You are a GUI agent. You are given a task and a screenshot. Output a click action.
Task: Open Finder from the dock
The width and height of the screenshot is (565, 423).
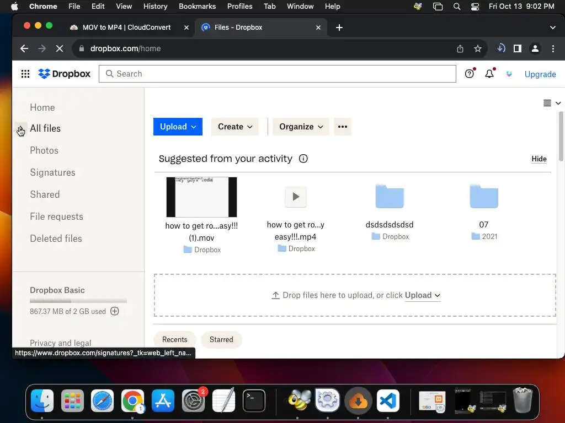(x=42, y=400)
